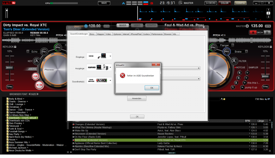Switch to the Skins tab

pos(92,34)
